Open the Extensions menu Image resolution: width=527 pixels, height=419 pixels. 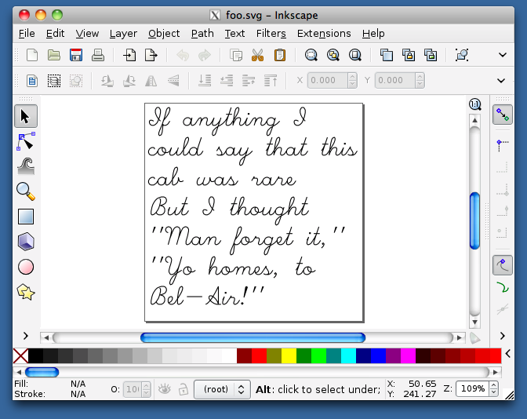[324, 33]
